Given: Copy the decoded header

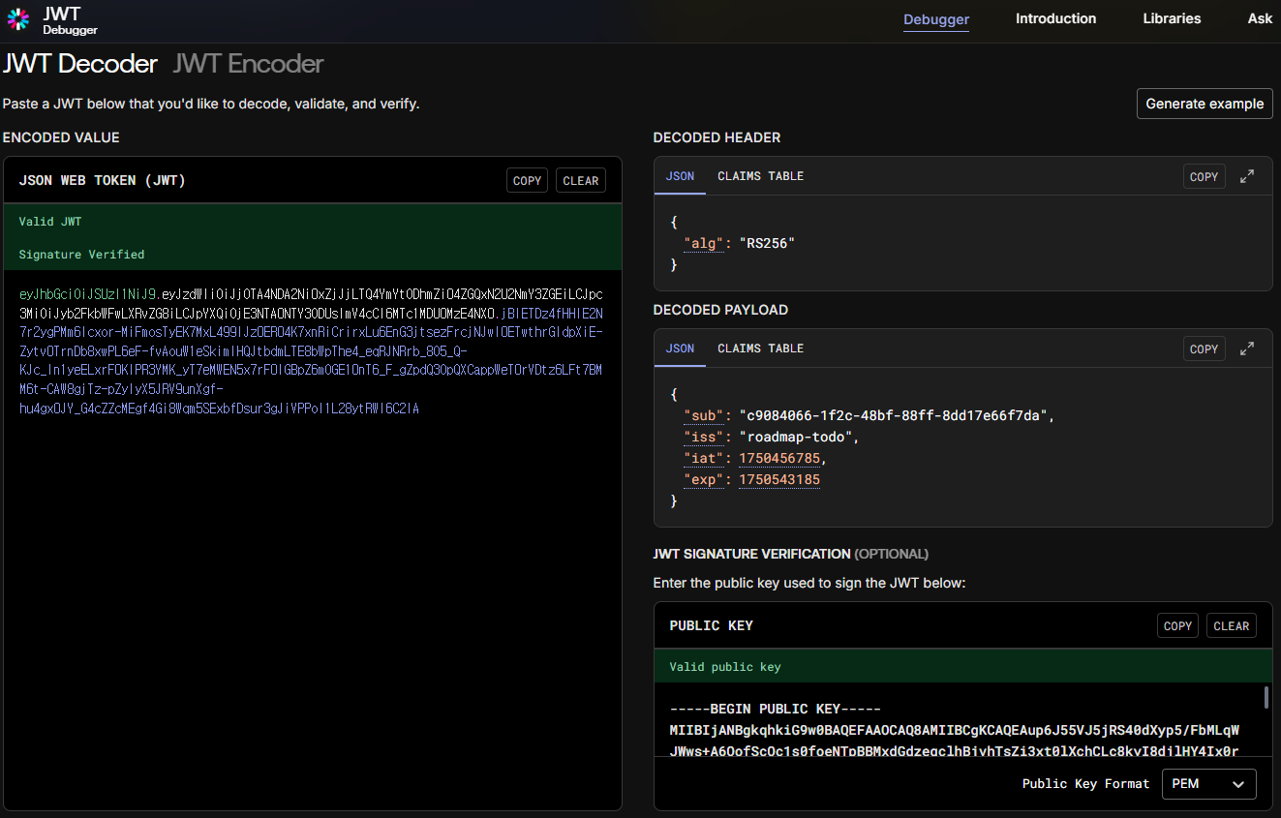Looking at the screenshot, I should click(1204, 176).
